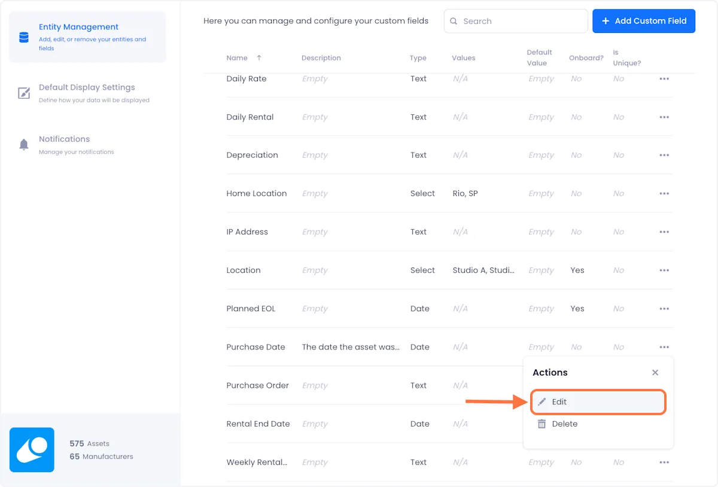Open actions menu for Planned EOL row

(x=664, y=309)
